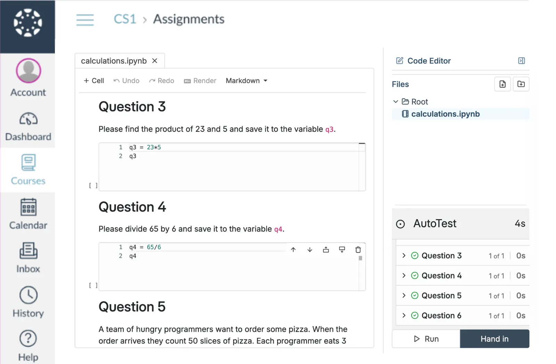Collapse the Root folder
Screen dimensions: 556x364
(x=395, y=102)
